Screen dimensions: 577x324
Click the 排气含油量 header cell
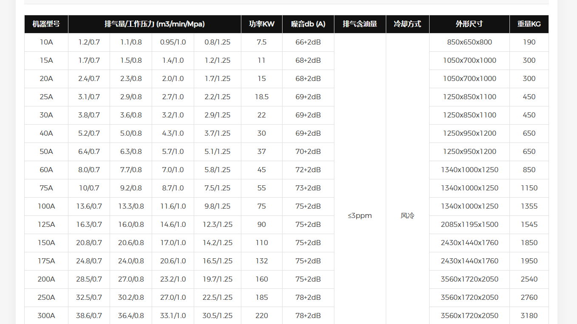360,24
